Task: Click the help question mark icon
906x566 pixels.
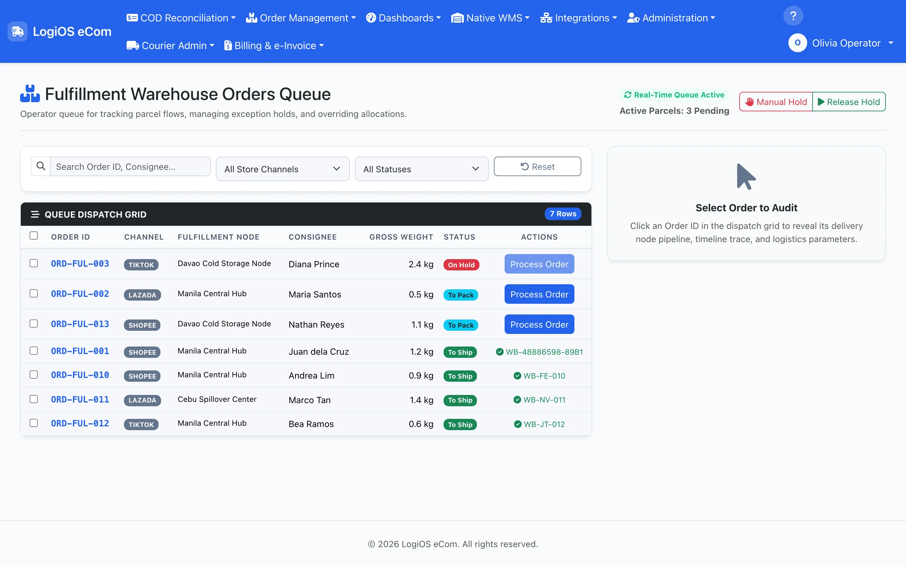Action: pyautogui.click(x=793, y=16)
